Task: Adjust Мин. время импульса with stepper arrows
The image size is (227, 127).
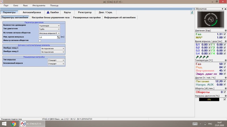Action: (x=58, y=37)
